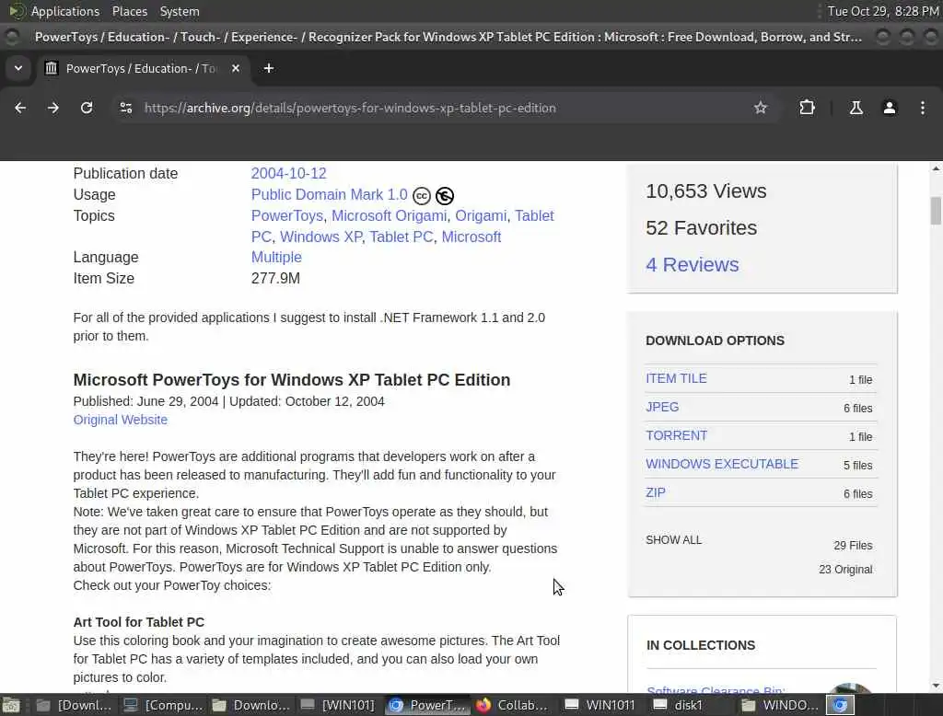Download the TORRENT file
943x716 pixels.
(677, 435)
